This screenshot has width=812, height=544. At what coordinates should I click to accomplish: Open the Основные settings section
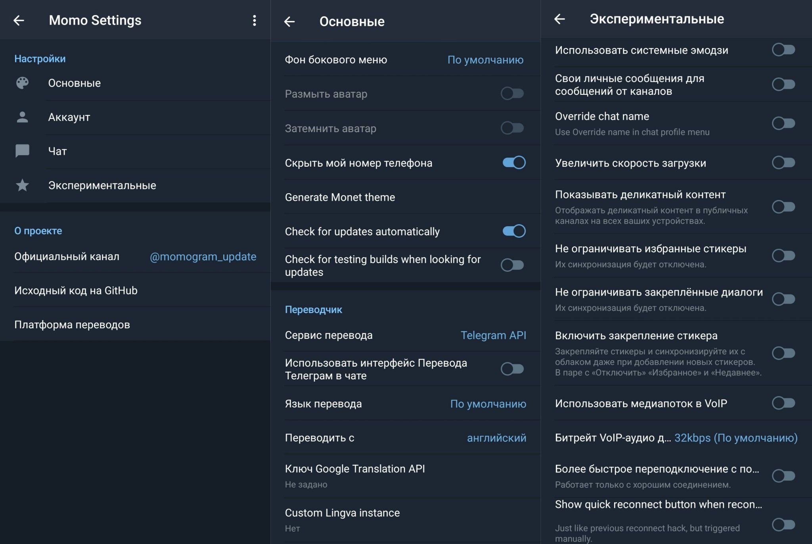(135, 83)
